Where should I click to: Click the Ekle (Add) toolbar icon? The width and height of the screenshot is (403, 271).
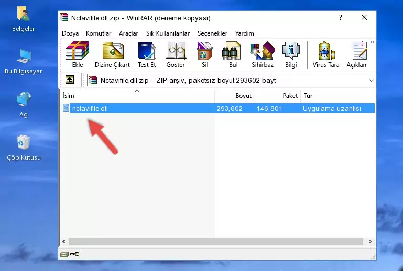78,54
